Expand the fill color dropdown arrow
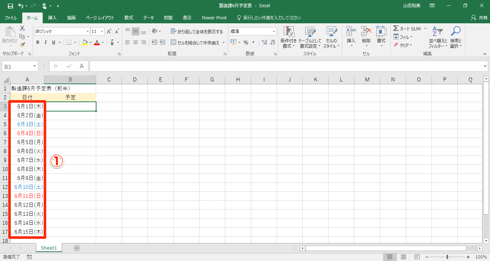The width and height of the screenshot is (490, 261). pyautogui.click(x=90, y=42)
